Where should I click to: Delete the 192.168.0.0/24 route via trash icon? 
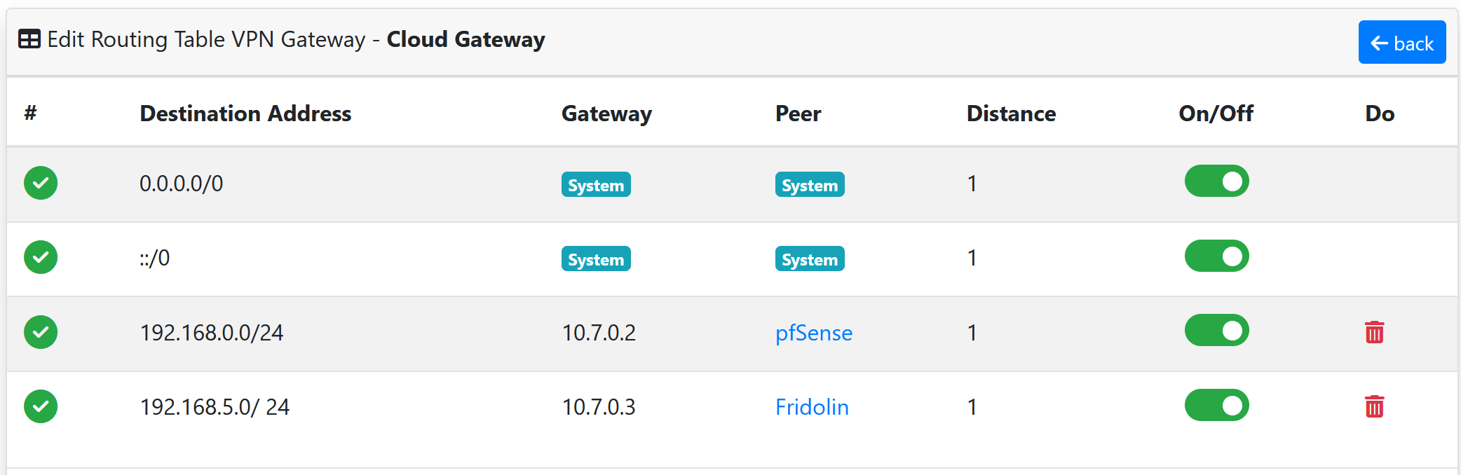coord(1374,332)
